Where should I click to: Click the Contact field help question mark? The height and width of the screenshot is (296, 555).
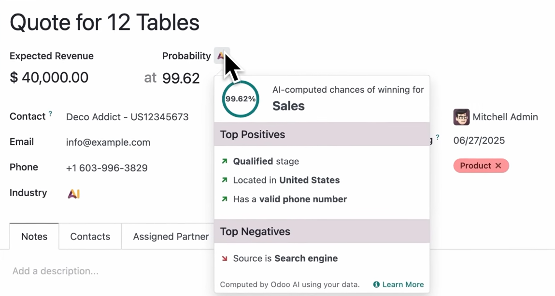(x=50, y=114)
